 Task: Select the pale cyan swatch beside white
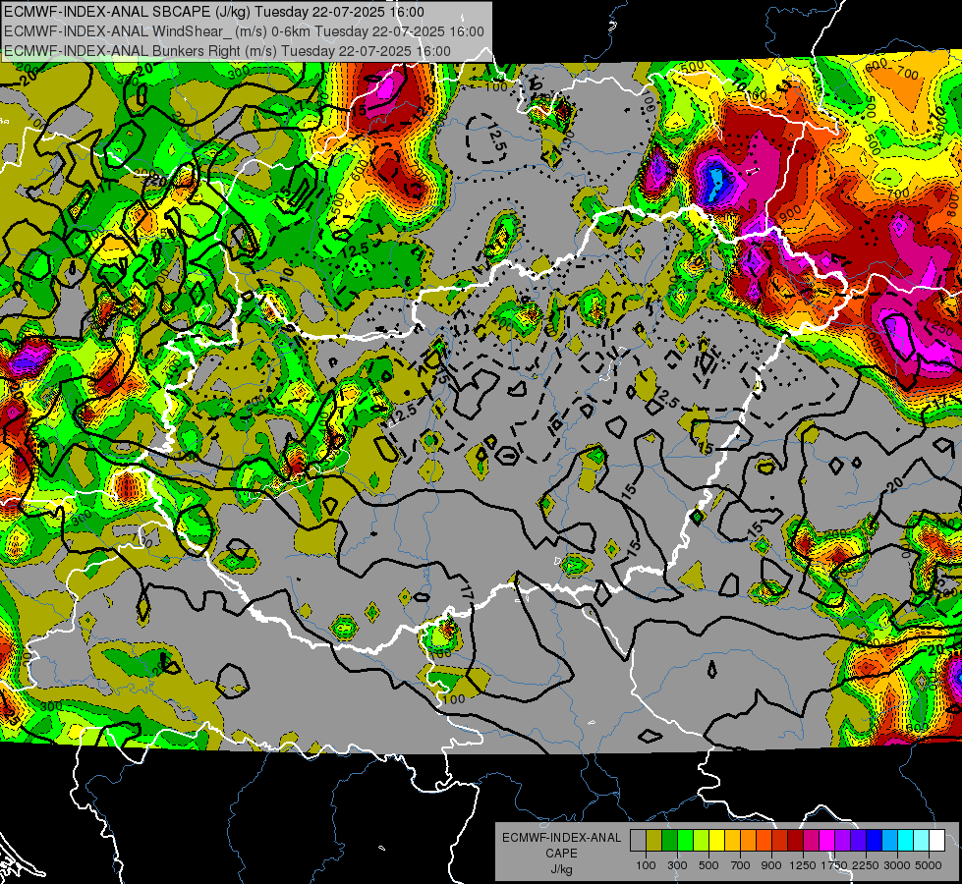coord(922,840)
